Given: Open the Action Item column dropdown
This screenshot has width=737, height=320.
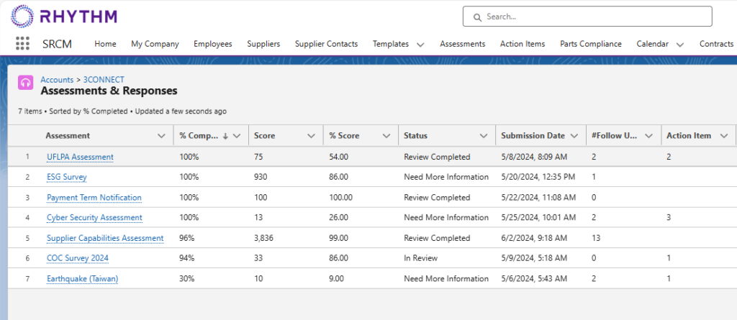Looking at the screenshot, I should pos(723,136).
